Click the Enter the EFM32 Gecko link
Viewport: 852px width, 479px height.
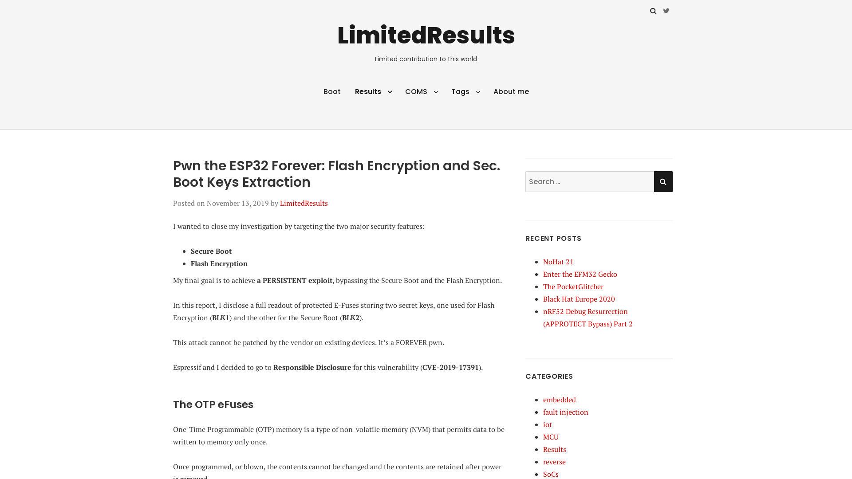[580, 274]
